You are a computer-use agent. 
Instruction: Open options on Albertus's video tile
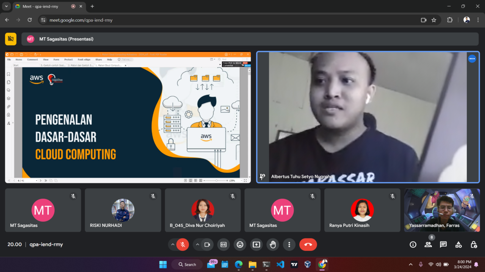[x=472, y=59]
